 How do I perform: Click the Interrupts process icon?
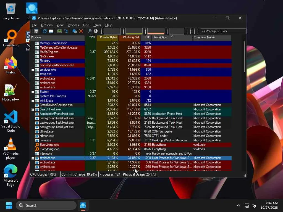[x=37, y=153]
